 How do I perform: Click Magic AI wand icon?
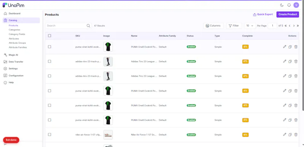[x=5, y=55]
